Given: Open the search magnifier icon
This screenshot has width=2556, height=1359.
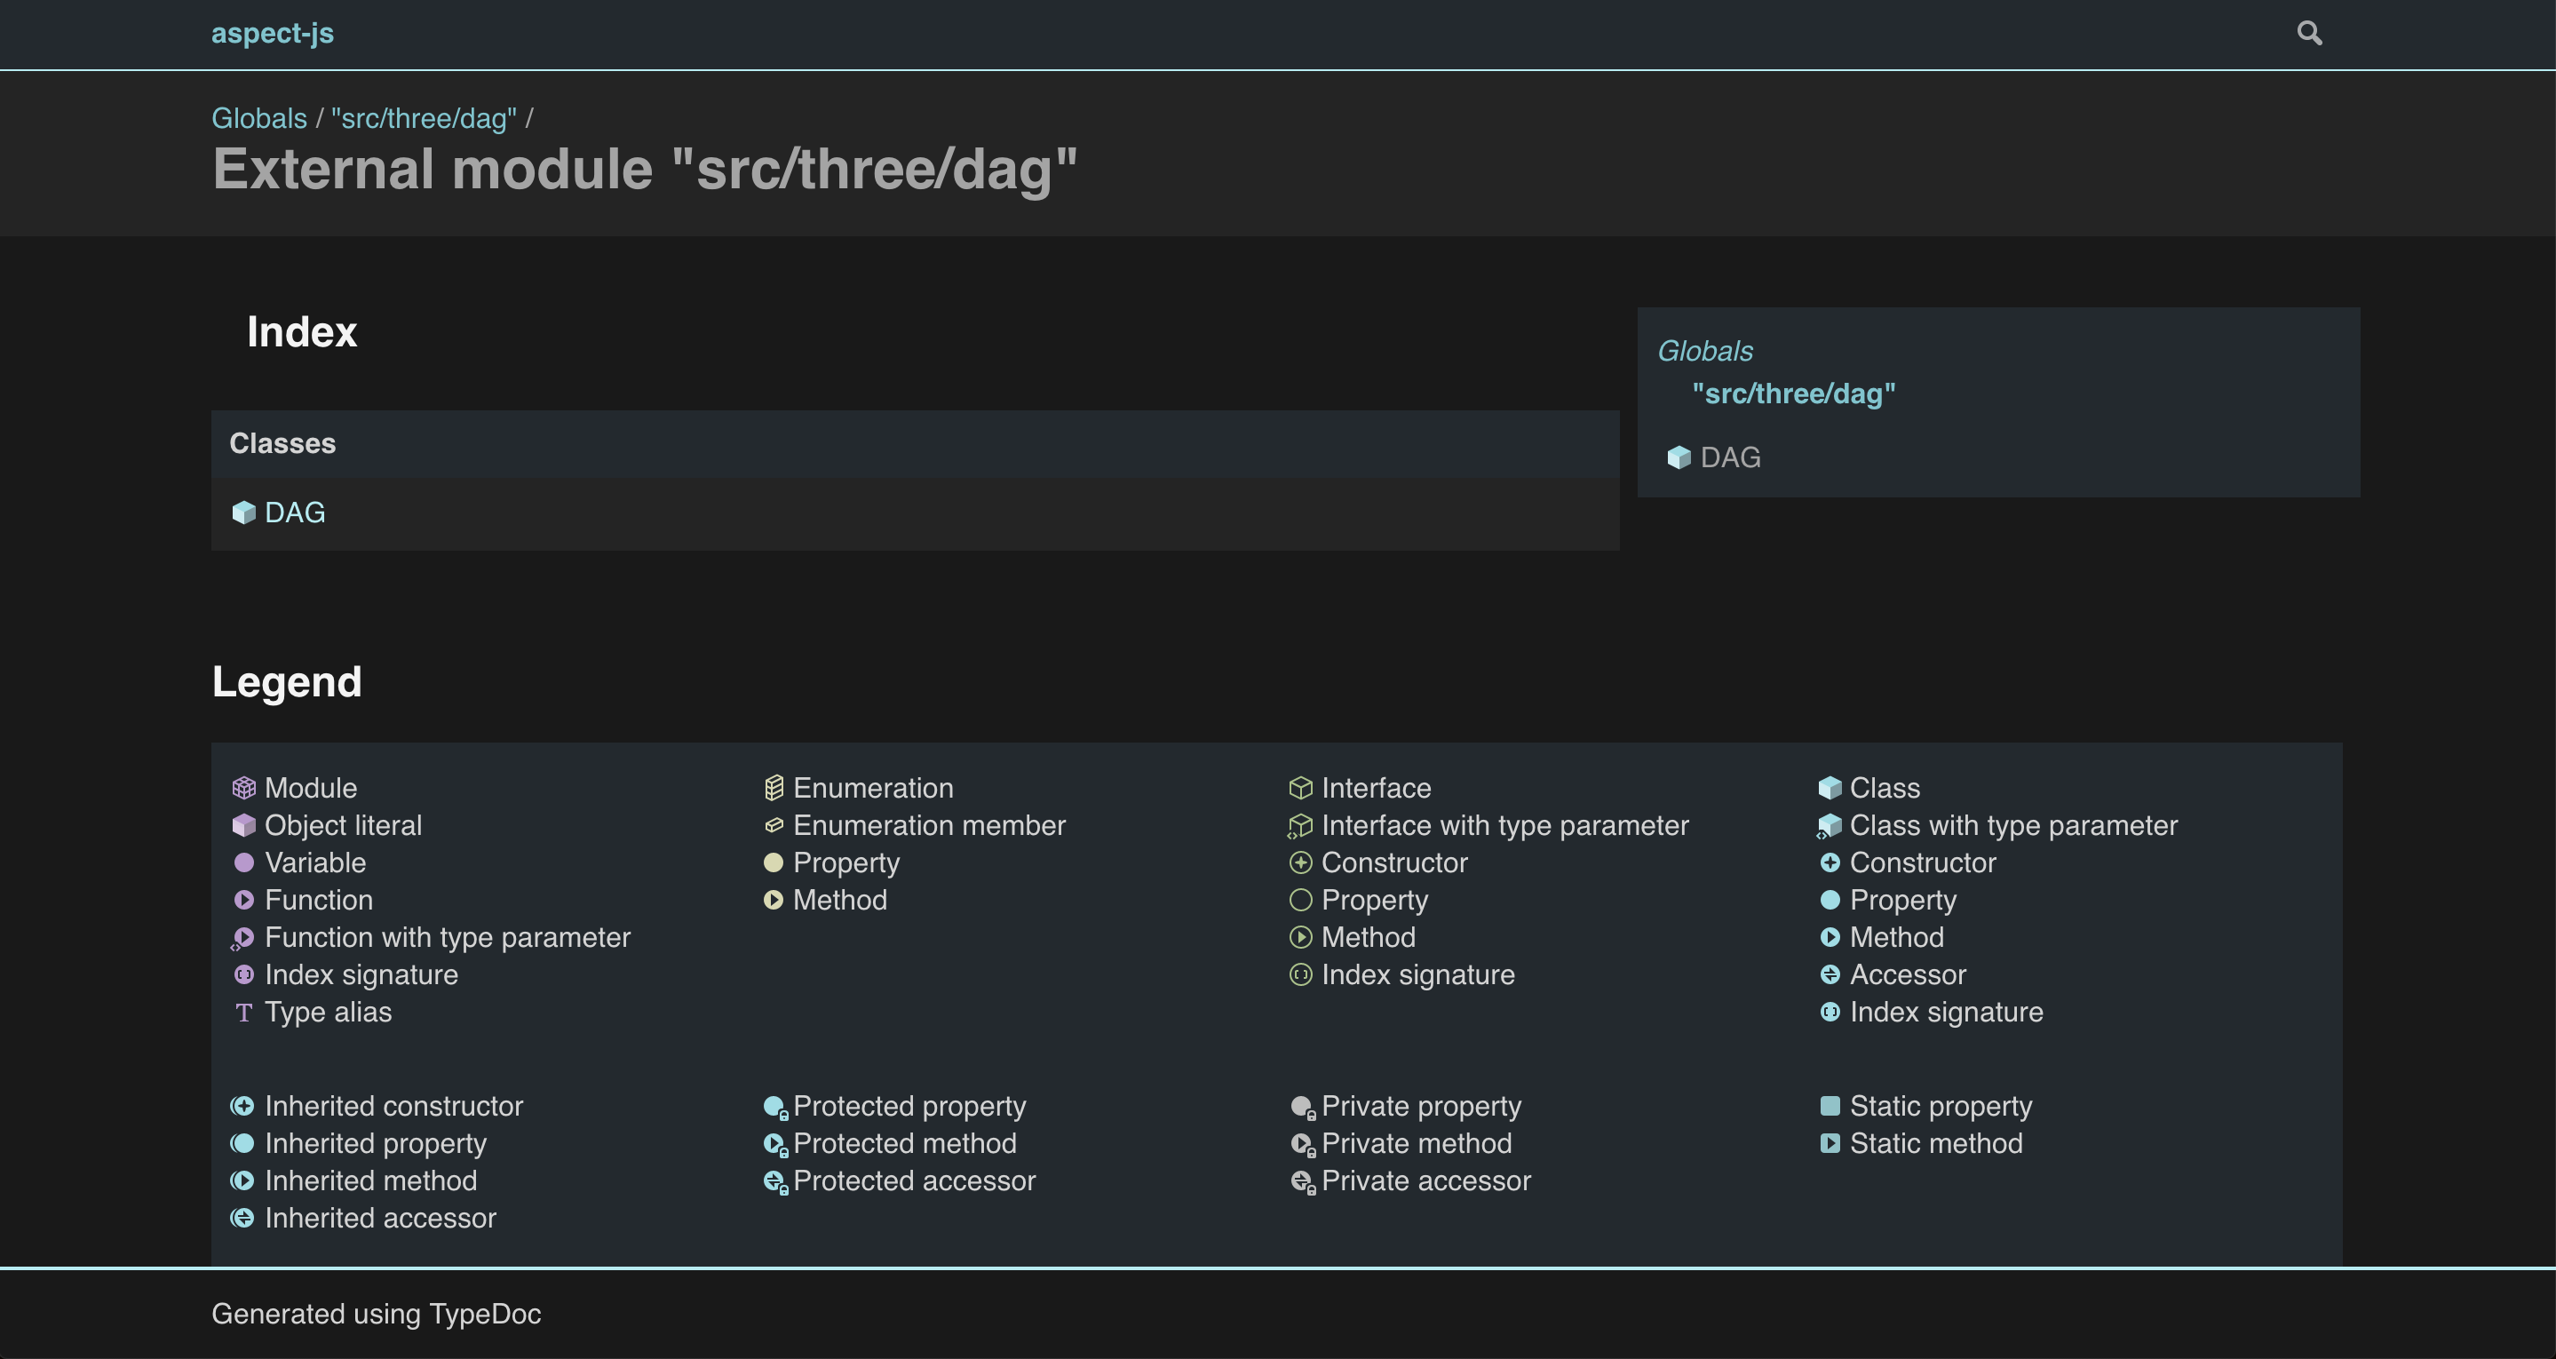Looking at the screenshot, I should (2309, 33).
